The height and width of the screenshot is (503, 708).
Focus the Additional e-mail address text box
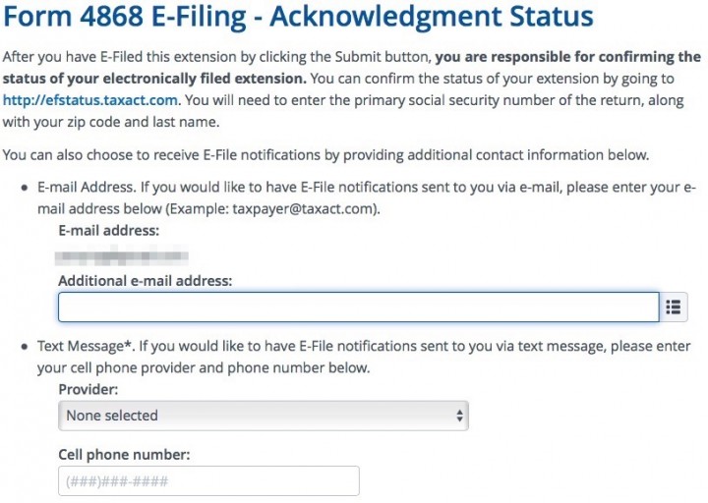tap(359, 307)
